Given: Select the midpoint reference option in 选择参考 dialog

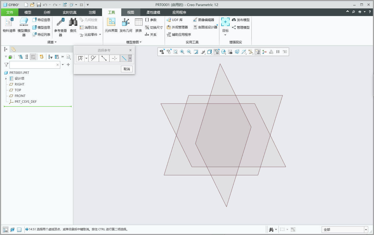Looking at the screenshot, I should [x=104, y=58].
